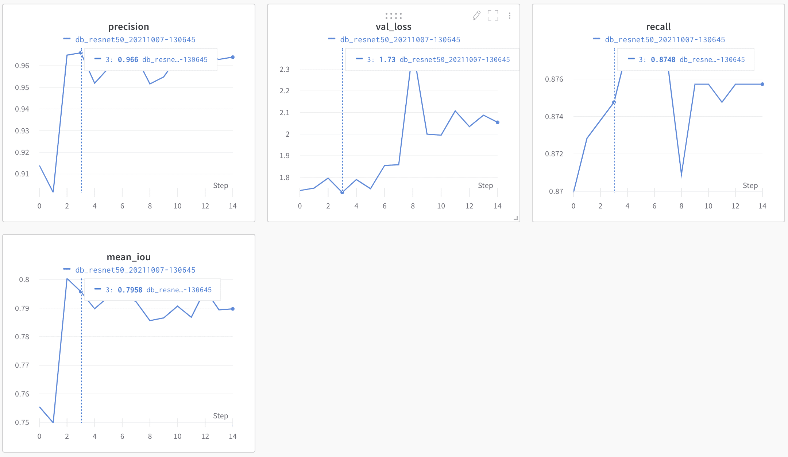Click the run name legend under precision title
Image resolution: width=788 pixels, height=457 pixels.
tap(135, 40)
